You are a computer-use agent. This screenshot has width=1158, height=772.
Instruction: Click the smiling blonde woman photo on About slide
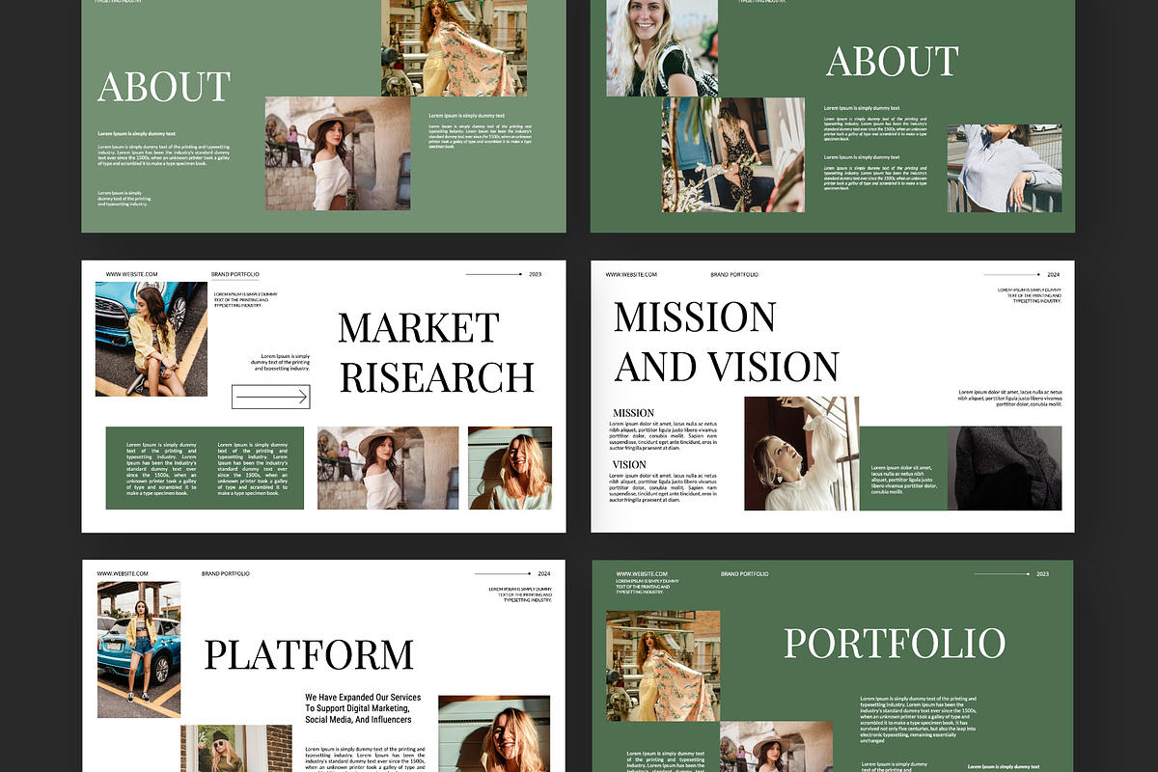[x=662, y=48]
